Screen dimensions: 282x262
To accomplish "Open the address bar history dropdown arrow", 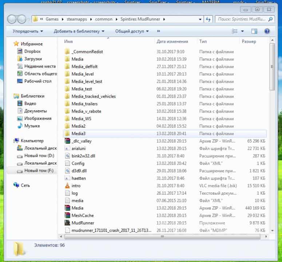I will (x=200, y=19).
